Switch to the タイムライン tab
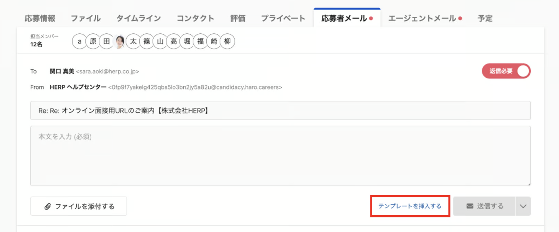This screenshot has width=559, height=232. click(x=139, y=19)
